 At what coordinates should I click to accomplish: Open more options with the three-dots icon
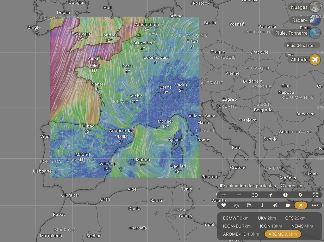pos(315,205)
